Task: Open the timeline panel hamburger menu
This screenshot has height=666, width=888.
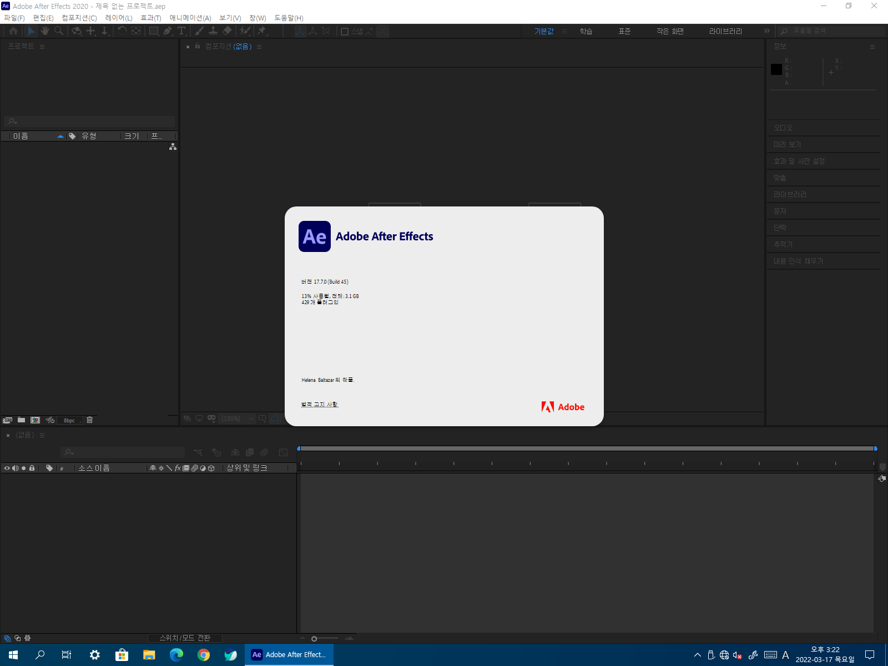Action: pyautogui.click(x=42, y=435)
